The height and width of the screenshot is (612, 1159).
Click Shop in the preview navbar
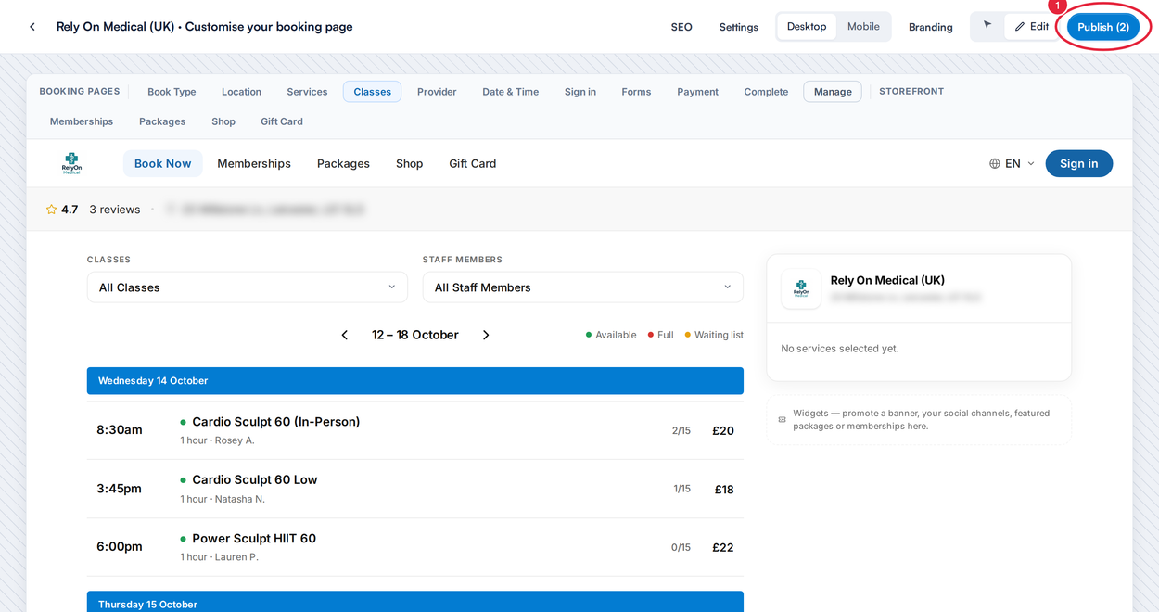(410, 164)
